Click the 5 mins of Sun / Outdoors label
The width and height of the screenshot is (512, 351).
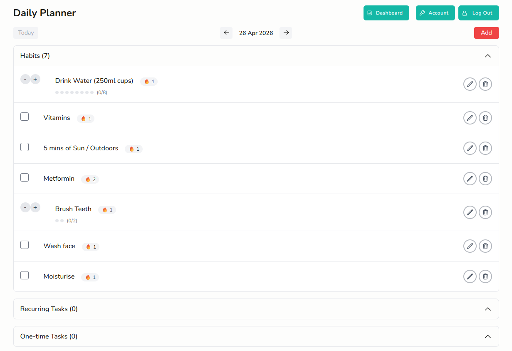(x=81, y=148)
